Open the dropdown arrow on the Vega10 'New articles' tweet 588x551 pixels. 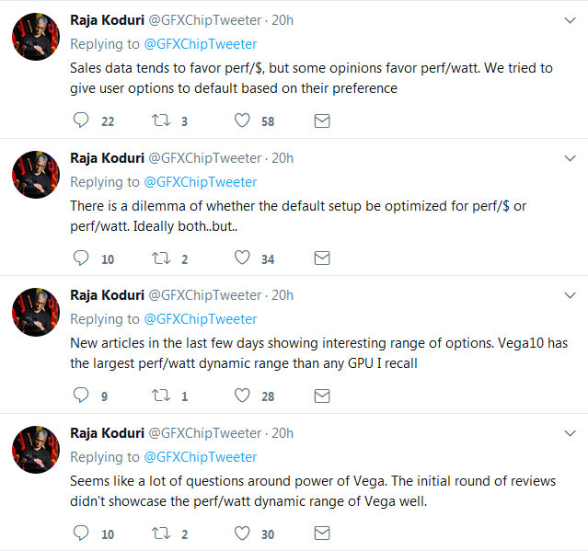[568, 295]
